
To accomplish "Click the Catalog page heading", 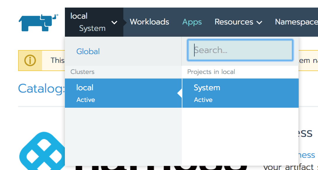I will point(42,88).
